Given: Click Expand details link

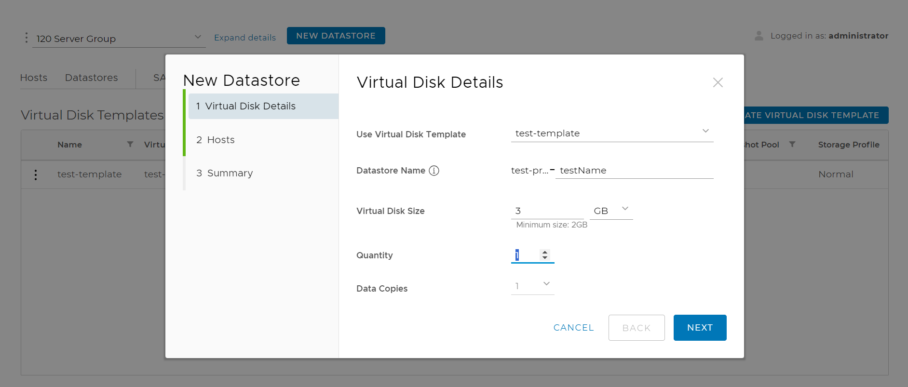Looking at the screenshot, I should pos(245,38).
